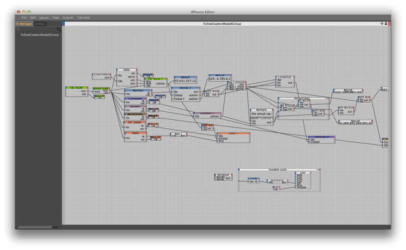Select the Mirror 1 node title
The image size is (406, 250).
[185, 88]
